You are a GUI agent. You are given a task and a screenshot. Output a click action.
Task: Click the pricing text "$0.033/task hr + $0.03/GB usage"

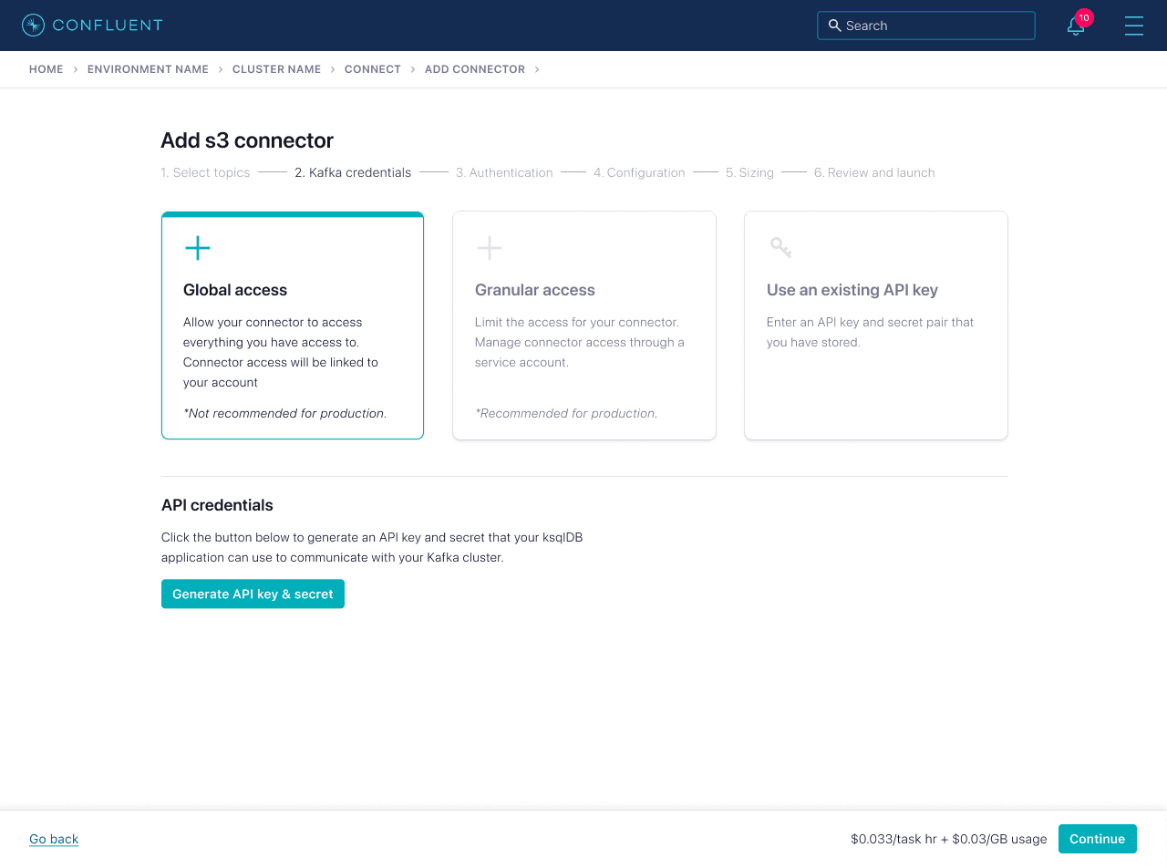tap(949, 839)
